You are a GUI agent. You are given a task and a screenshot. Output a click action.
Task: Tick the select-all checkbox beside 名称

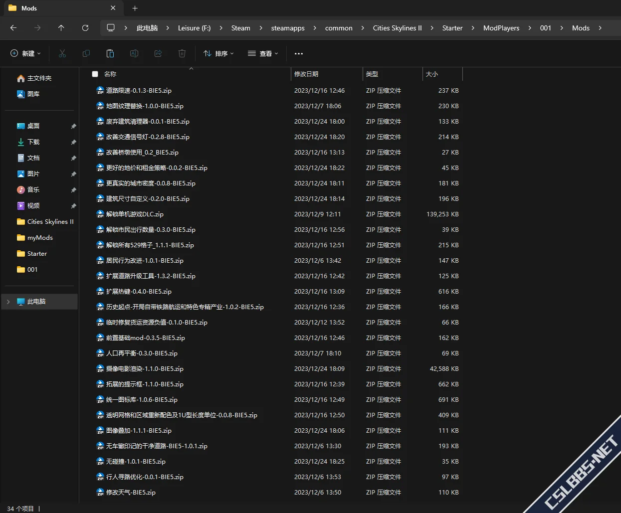(95, 74)
